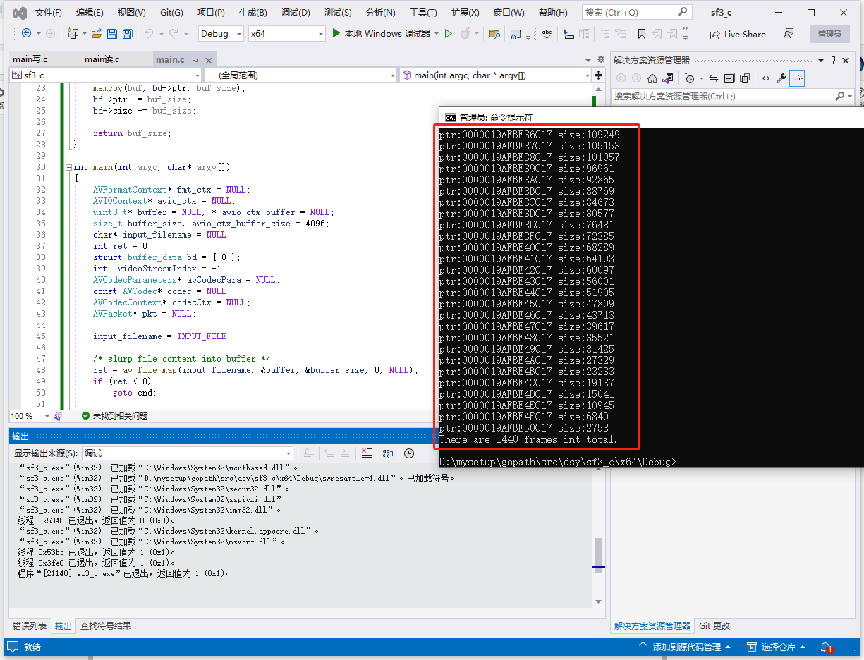Close the Solution Explorer panel
Image resolution: width=864 pixels, height=660 pixels.
846,60
